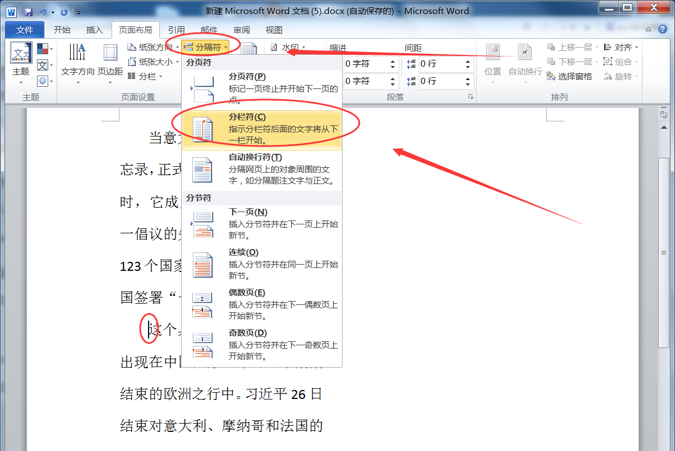
Task: Open the Customize Quick Access Toolbar dropdown
Action: (78, 12)
